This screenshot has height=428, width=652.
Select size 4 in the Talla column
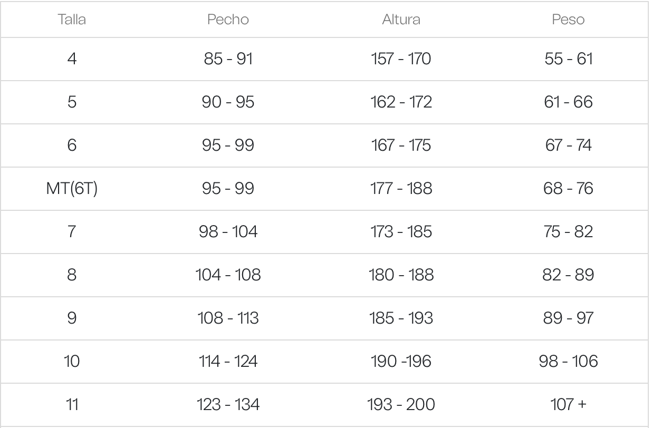click(x=72, y=59)
